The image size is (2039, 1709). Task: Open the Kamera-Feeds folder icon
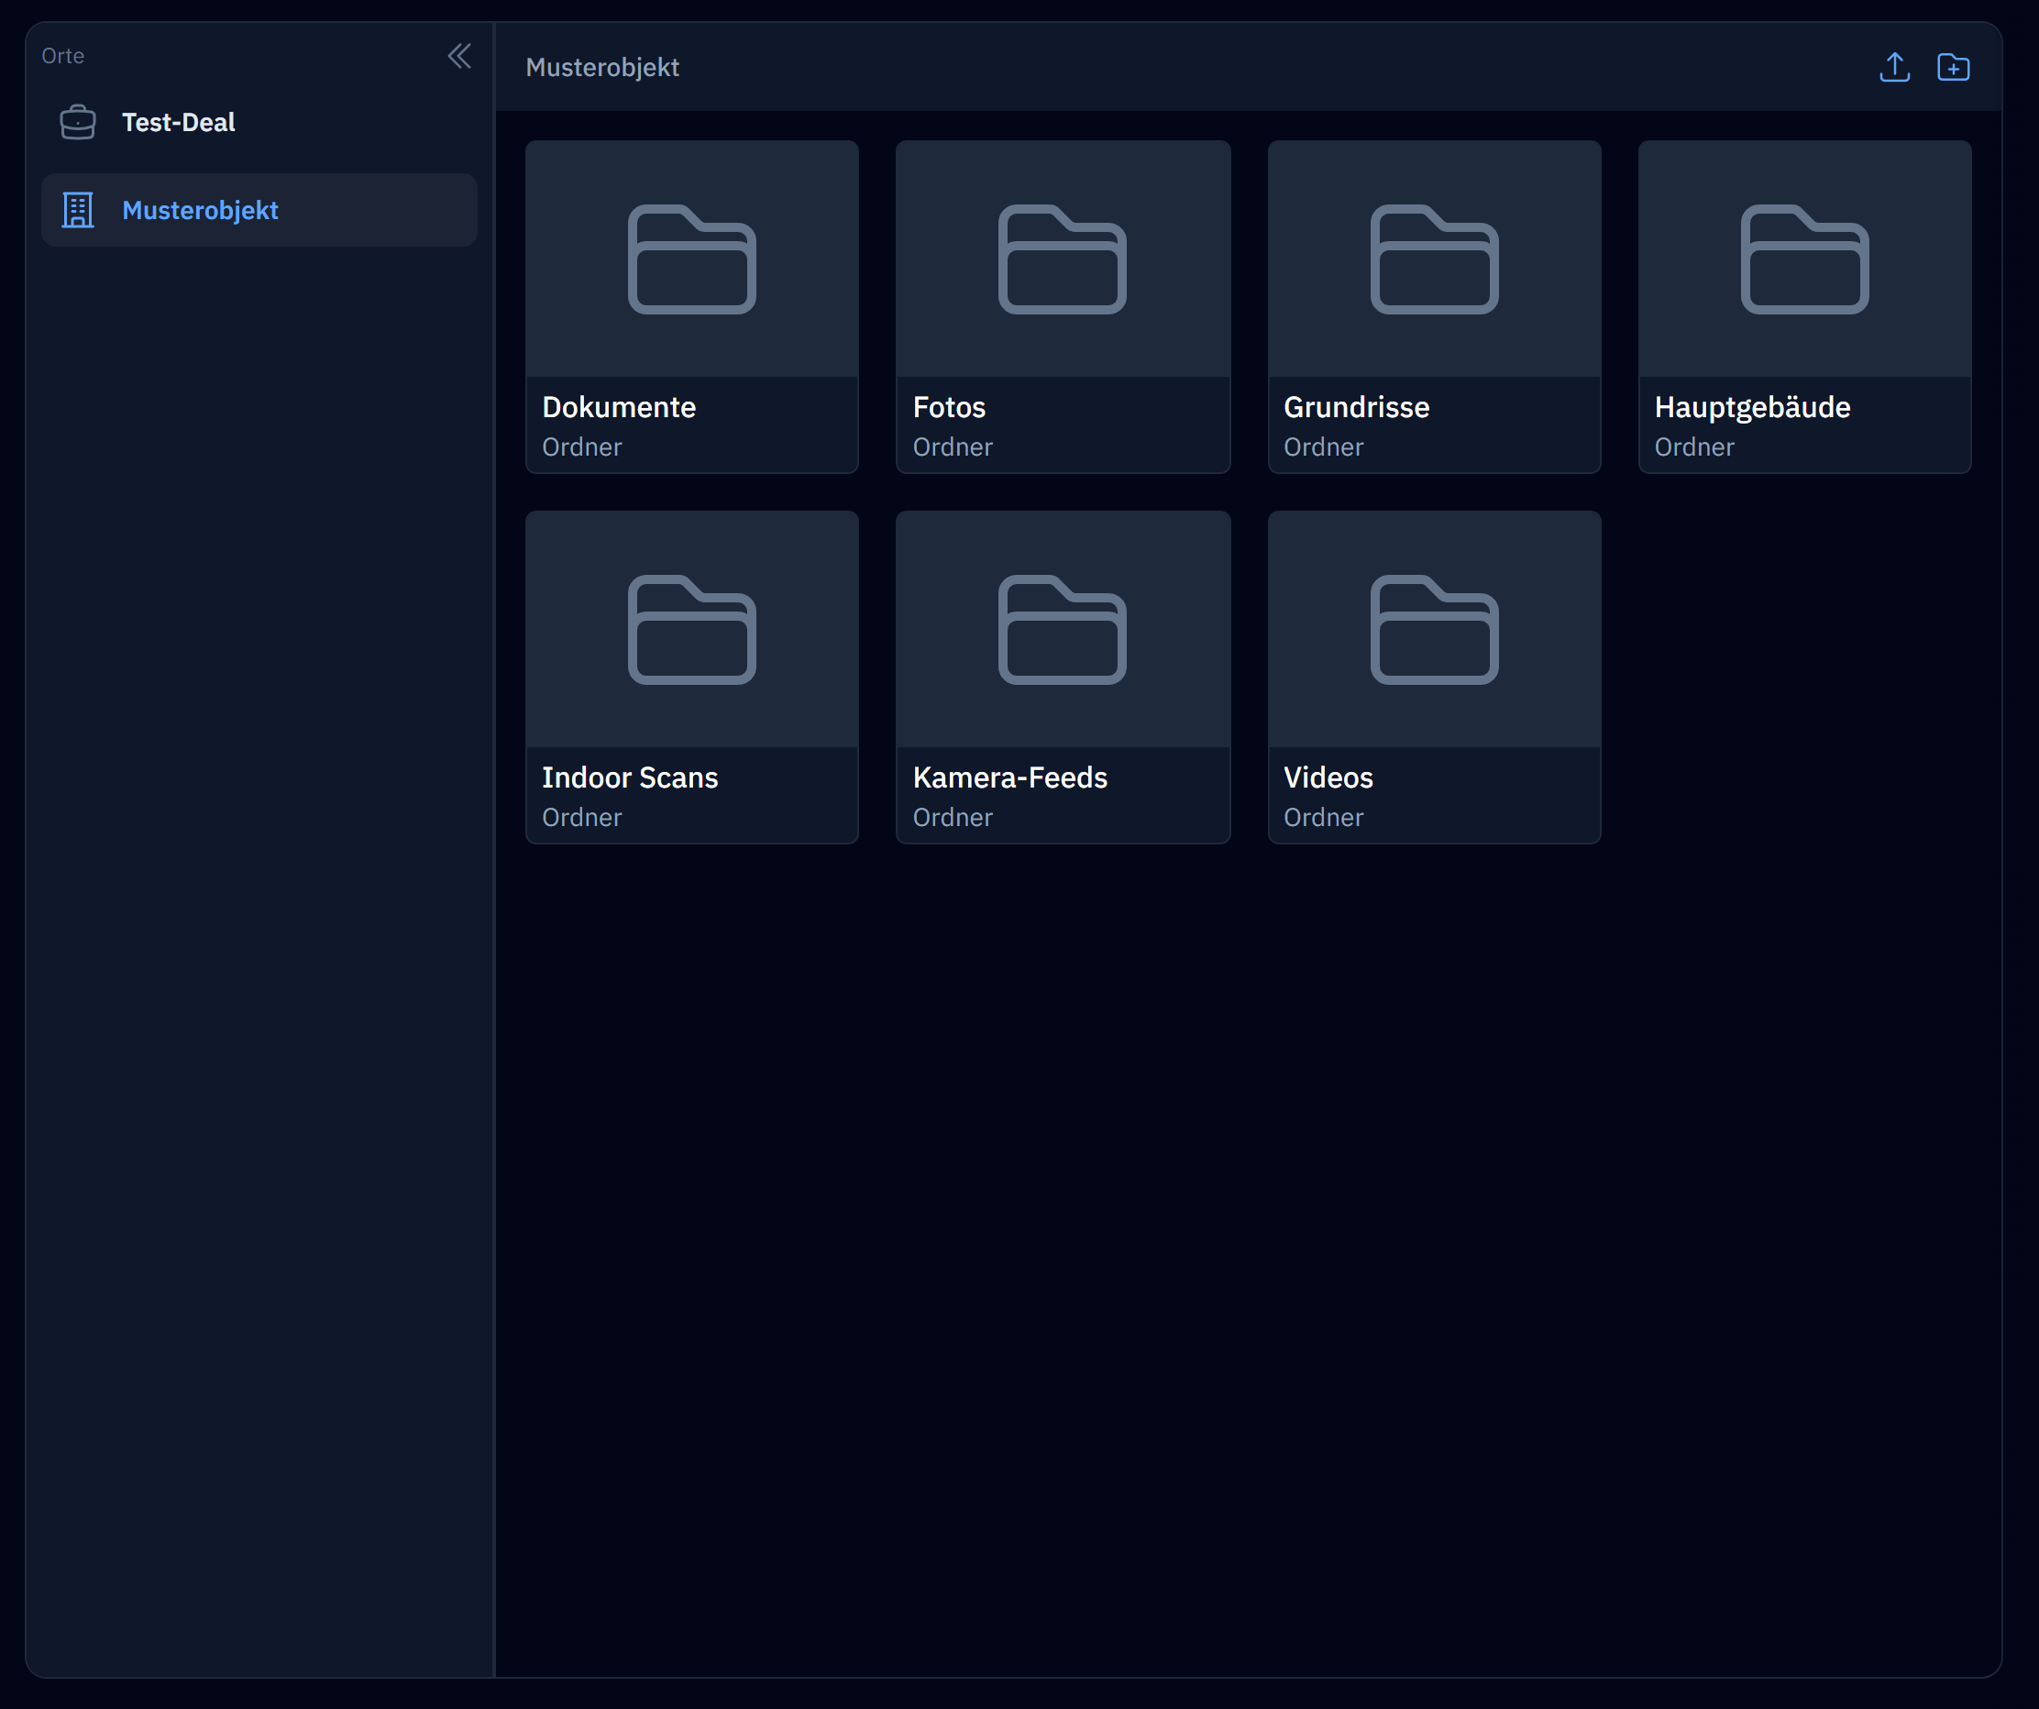click(1063, 629)
